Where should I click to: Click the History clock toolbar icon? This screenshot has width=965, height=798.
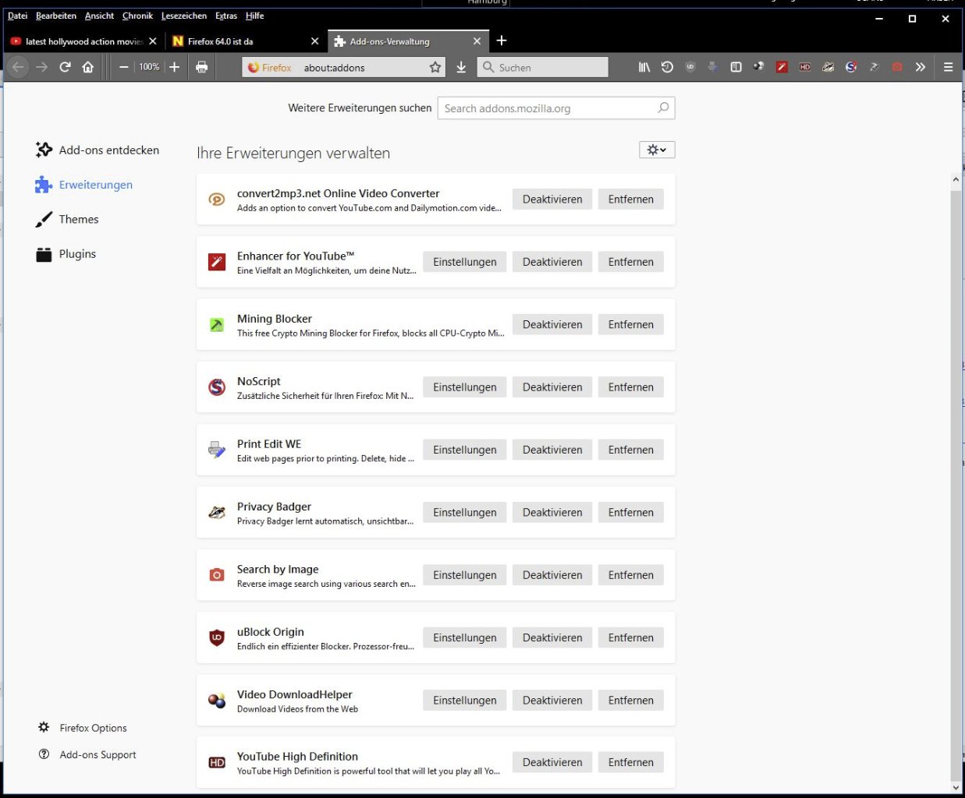click(x=667, y=67)
